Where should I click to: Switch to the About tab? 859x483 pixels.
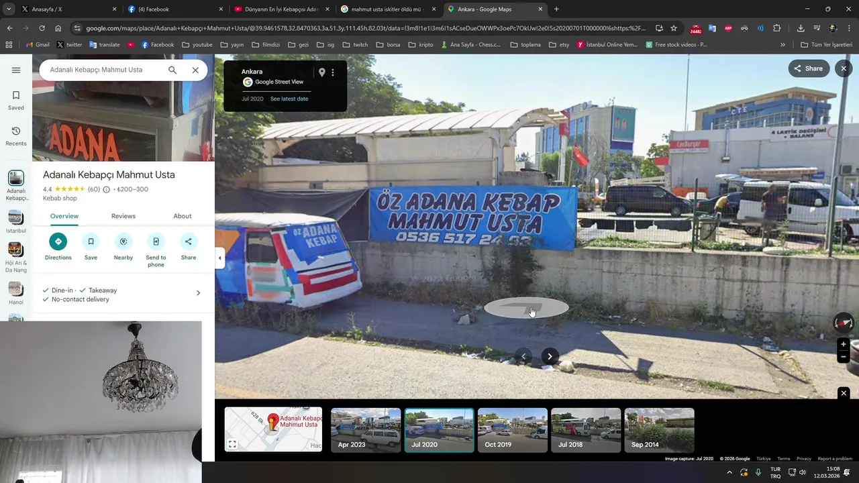point(183,216)
